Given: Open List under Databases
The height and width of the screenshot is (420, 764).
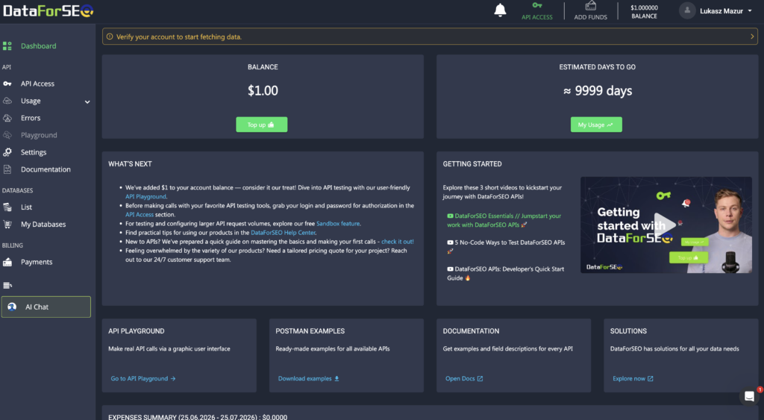Looking at the screenshot, I should [x=26, y=207].
